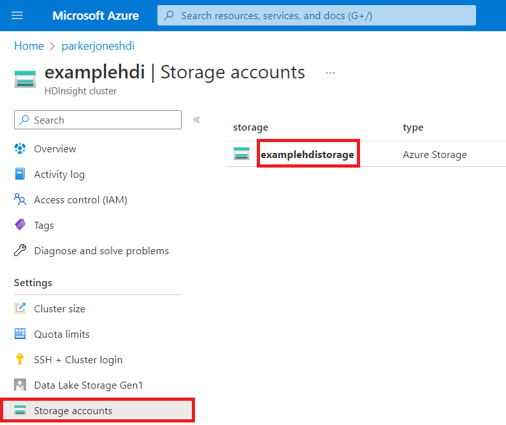506x425 pixels.
Task: Click the purple Tags icon
Action: click(20, 225)
